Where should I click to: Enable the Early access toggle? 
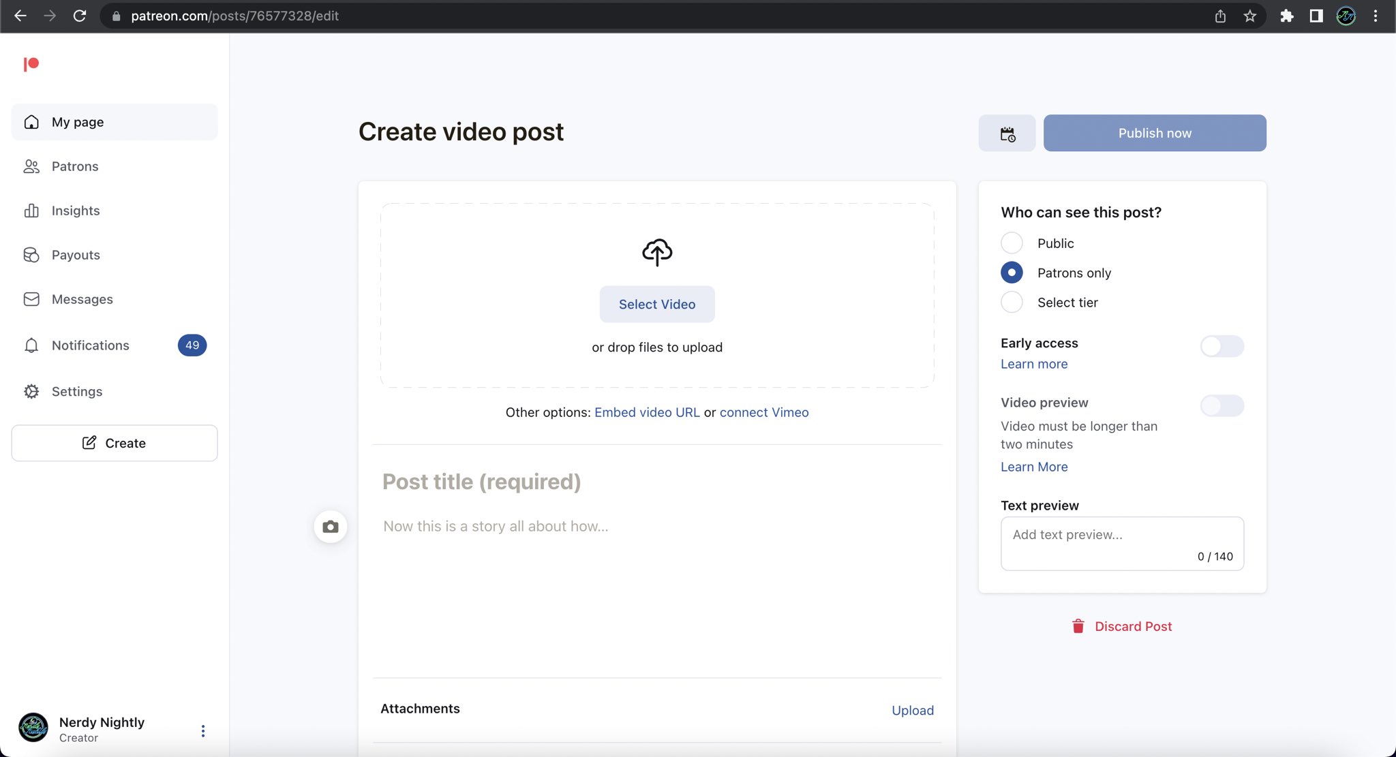pos(1221,346)
